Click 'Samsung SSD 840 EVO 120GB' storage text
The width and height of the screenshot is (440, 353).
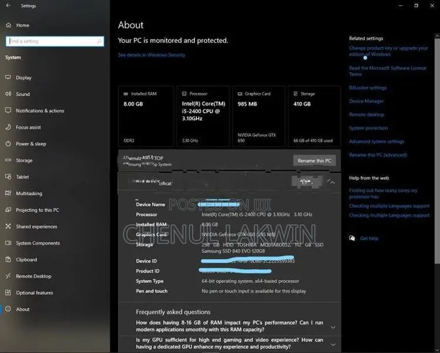[x=233, y=251]
